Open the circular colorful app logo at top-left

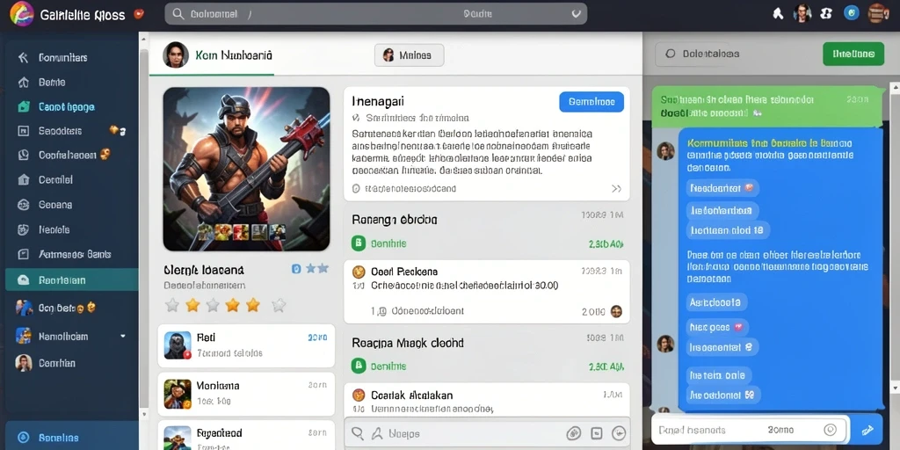pyautogui.click(x=22, y=14)
